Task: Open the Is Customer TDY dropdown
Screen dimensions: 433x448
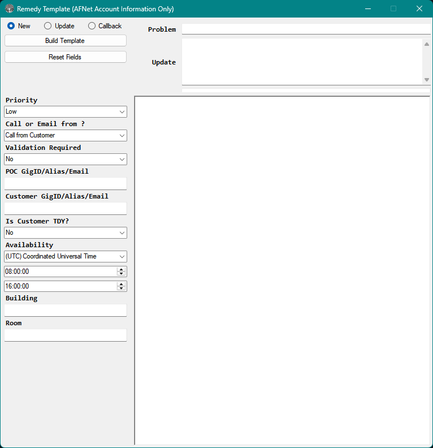Action: click(x=66, y=232)
